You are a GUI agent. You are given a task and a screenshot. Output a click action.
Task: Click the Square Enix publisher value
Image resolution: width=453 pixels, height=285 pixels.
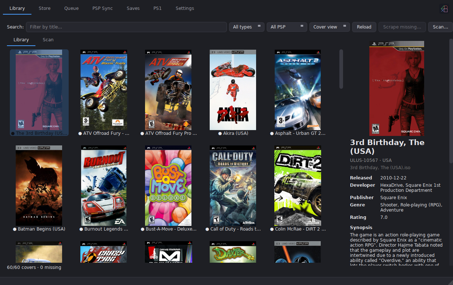pos(393,198)
